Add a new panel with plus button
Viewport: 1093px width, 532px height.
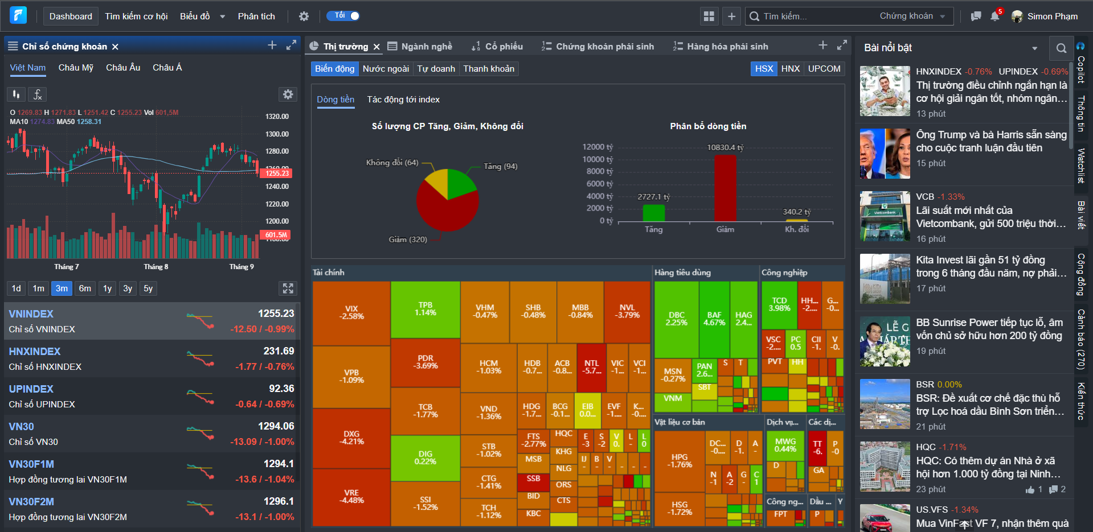tap(731, 17)
